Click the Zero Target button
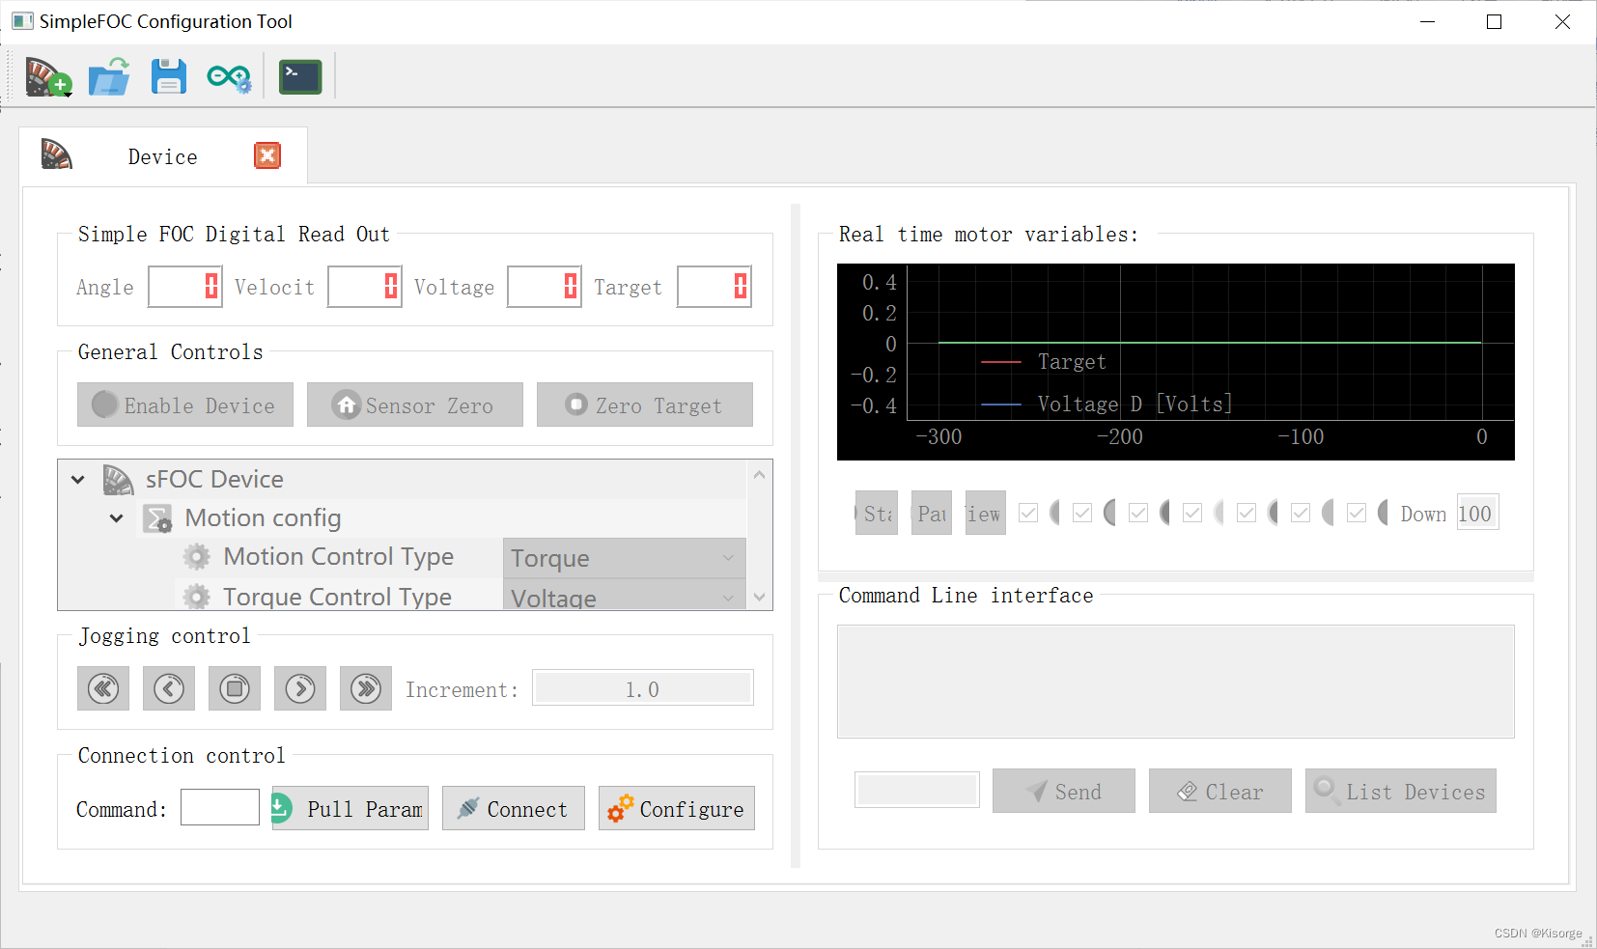1597x949 pixels. pyautogui.click(x=644, y=405)
